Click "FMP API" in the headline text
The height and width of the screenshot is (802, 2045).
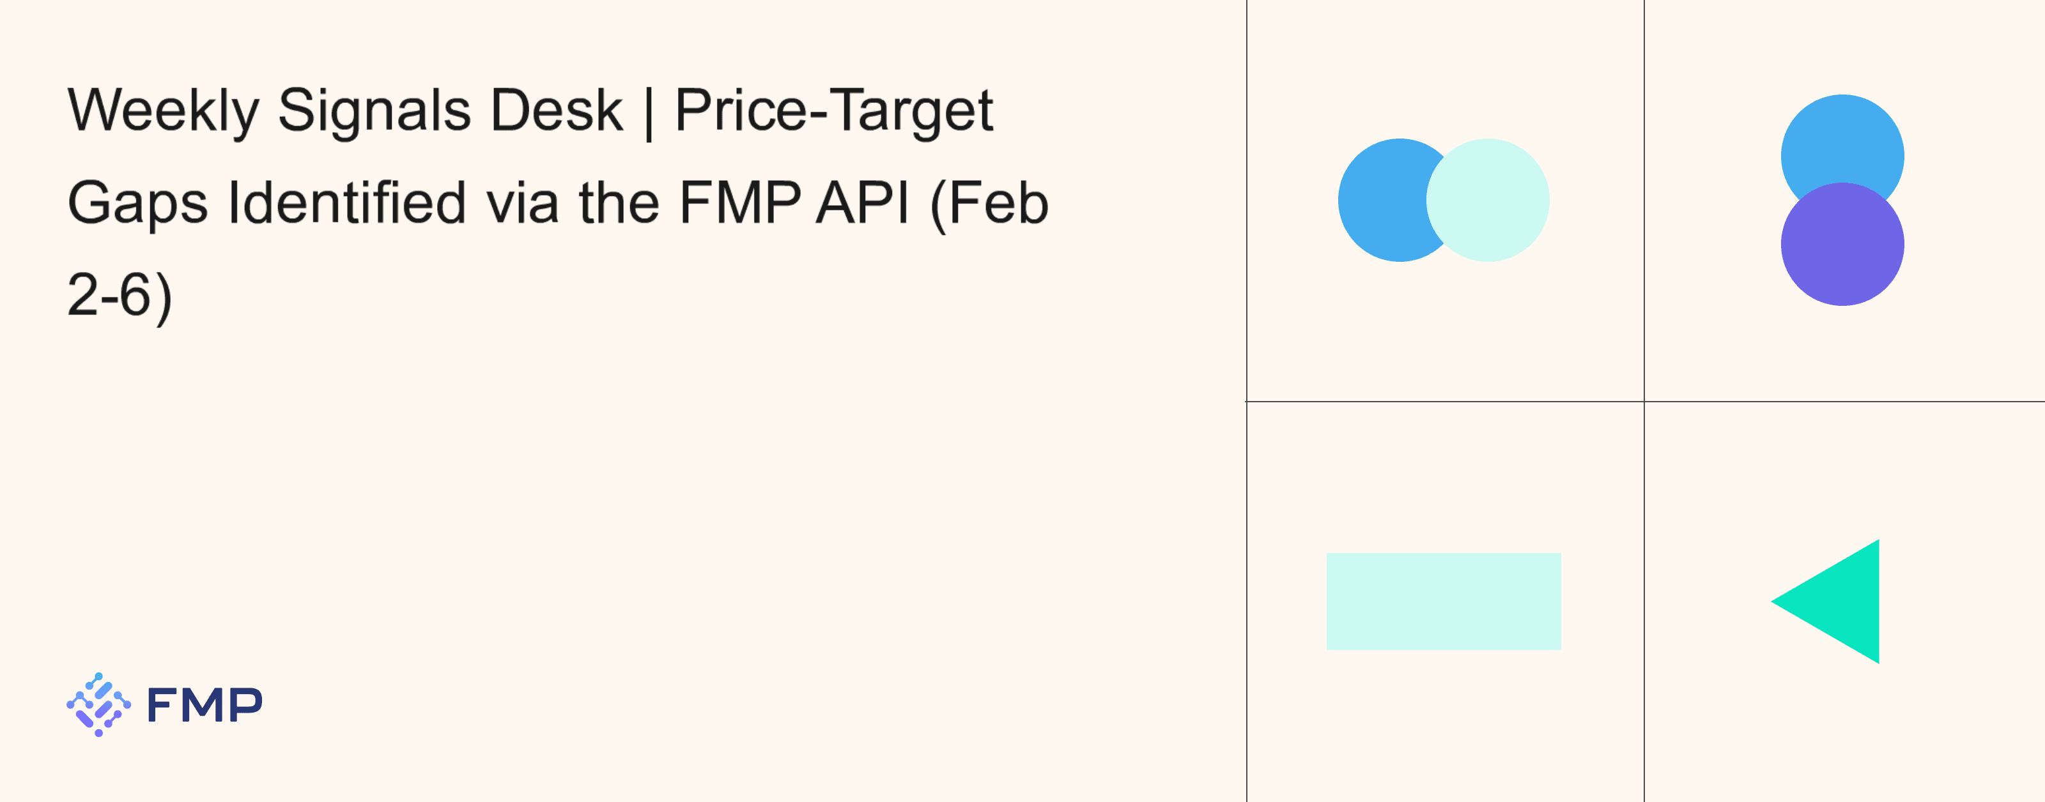click(x=794, y=203)
